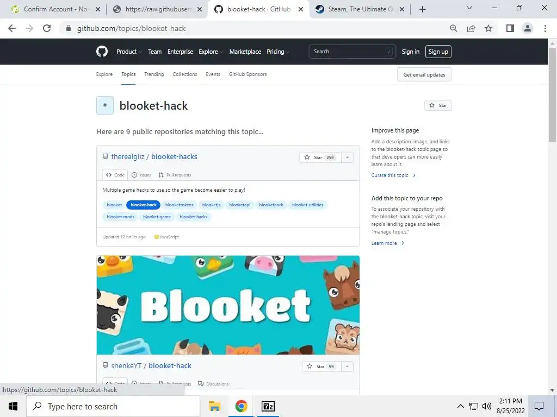Select the Topics sub-navigation tab

[128, 74]
